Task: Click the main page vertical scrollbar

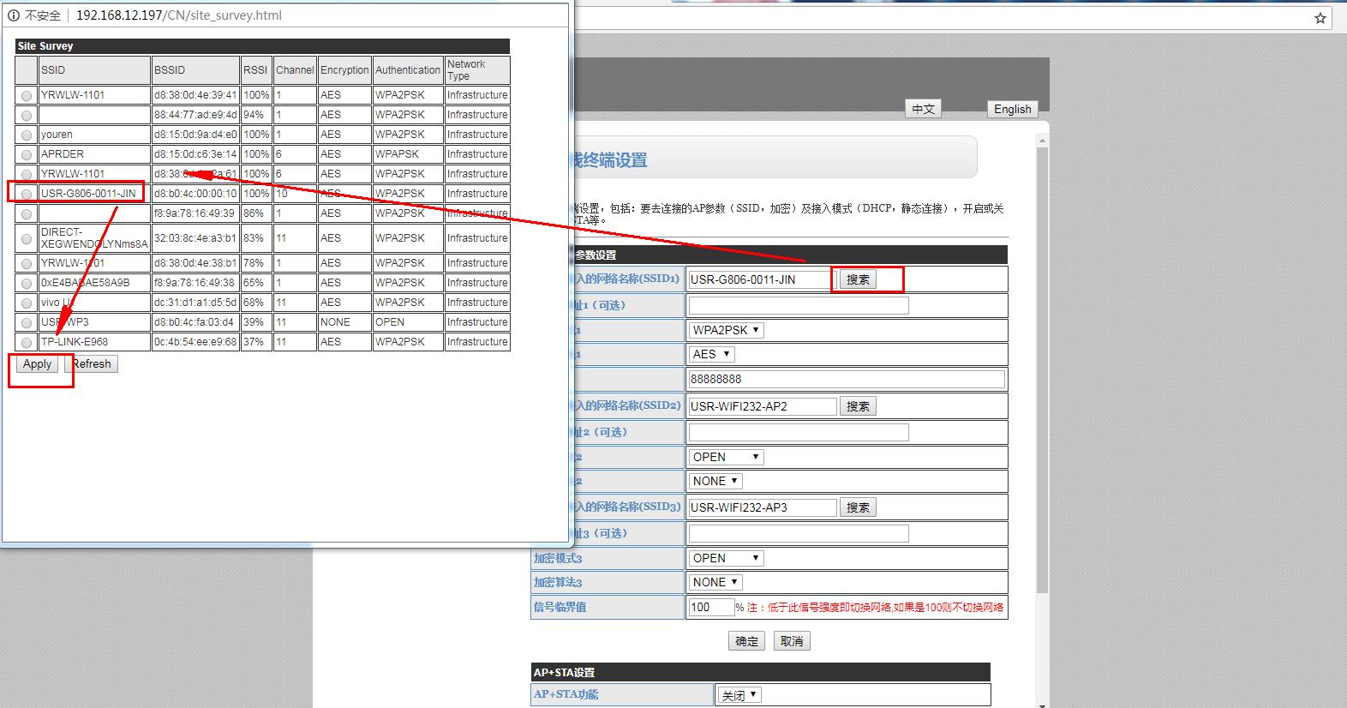Action: [1042, 369]
